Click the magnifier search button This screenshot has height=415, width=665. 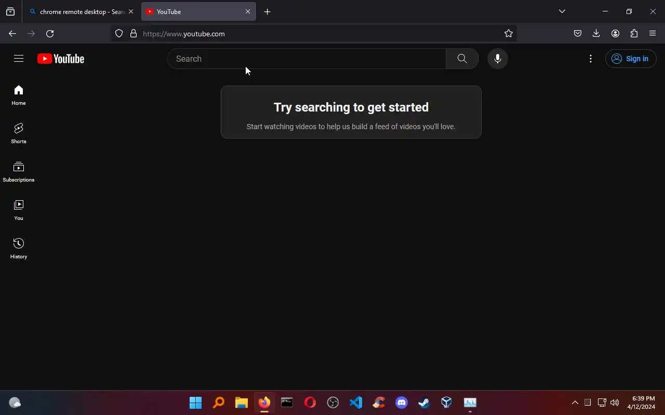click(x=462, y=59)
